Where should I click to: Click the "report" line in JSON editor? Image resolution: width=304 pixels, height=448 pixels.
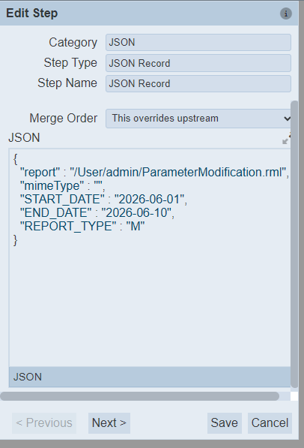(154, 173)
